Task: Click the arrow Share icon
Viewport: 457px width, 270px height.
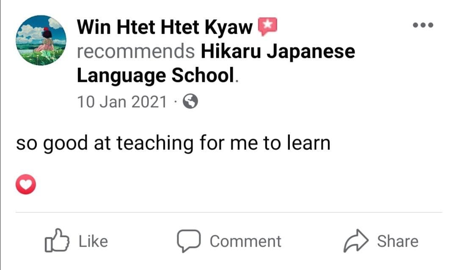Action: tap(355, 241)
